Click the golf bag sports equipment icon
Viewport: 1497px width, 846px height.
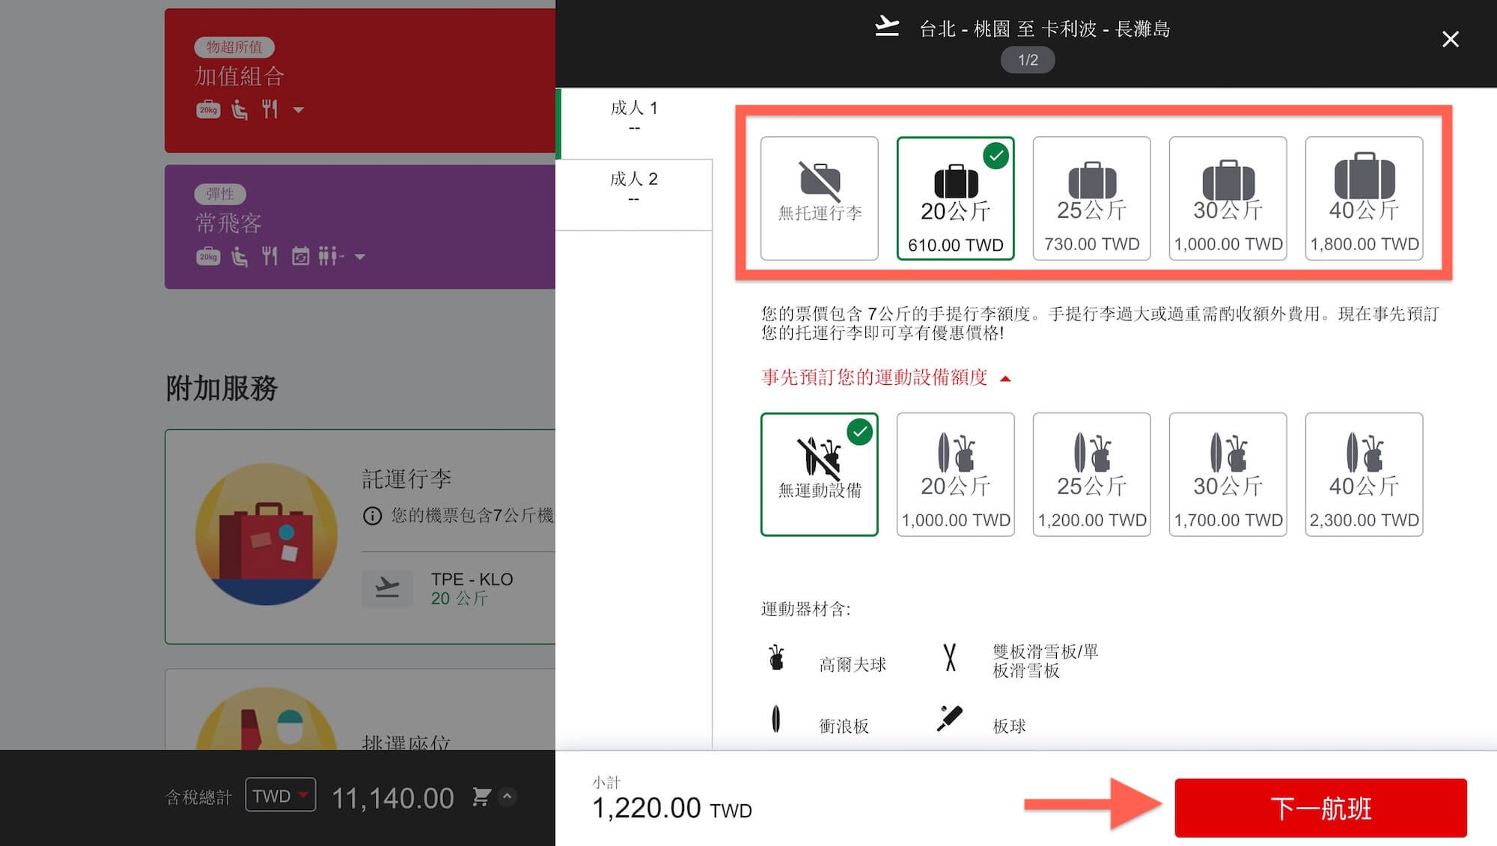(776, 659)
